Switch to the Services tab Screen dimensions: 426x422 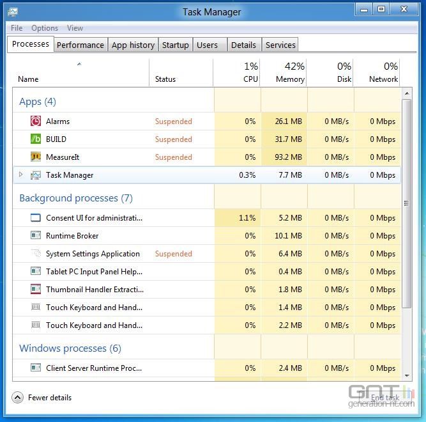(280, 45)
